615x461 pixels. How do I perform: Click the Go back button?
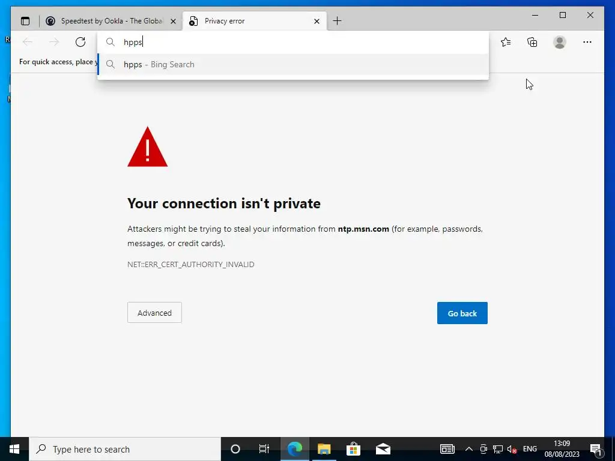pos(462,313)
